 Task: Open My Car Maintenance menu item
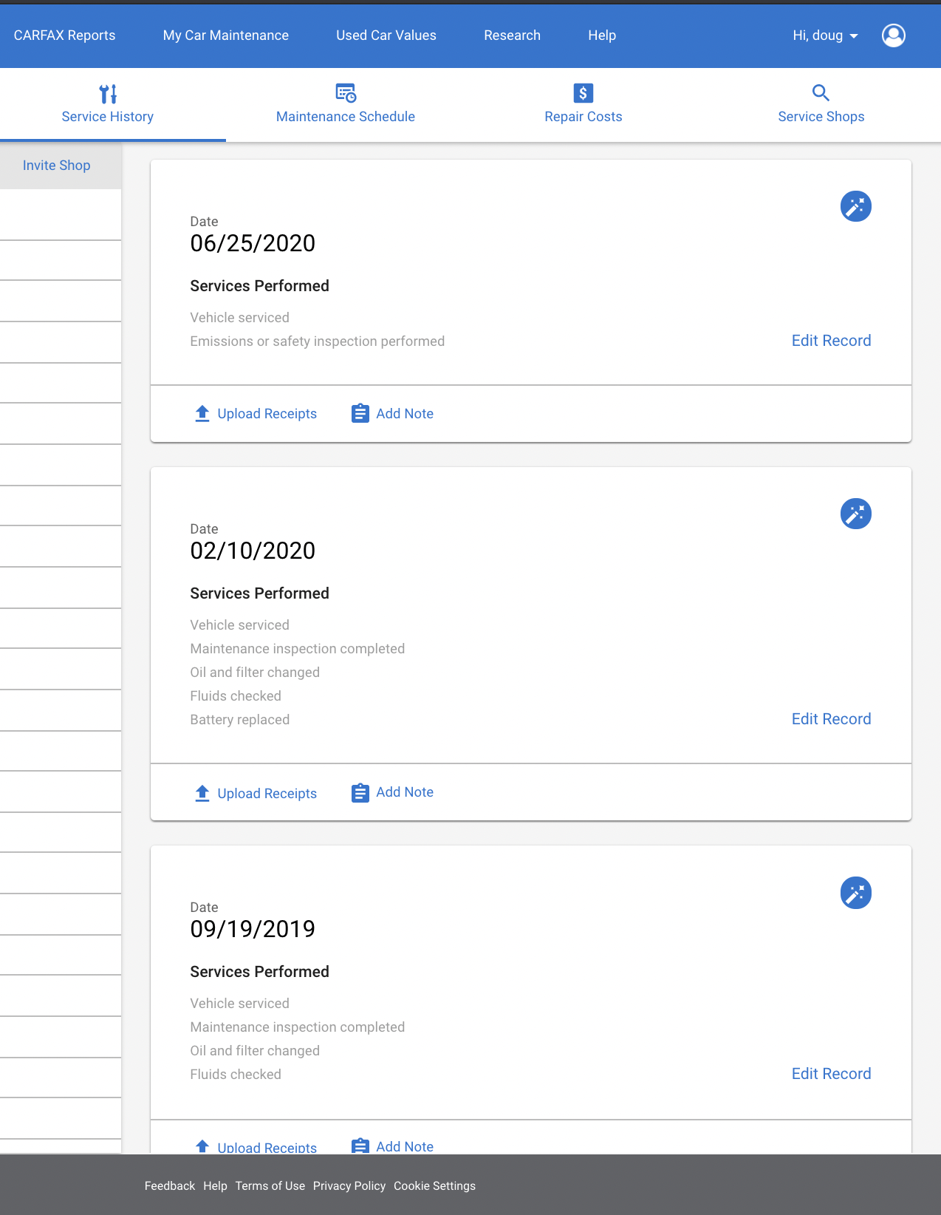[x=226, y=35]
